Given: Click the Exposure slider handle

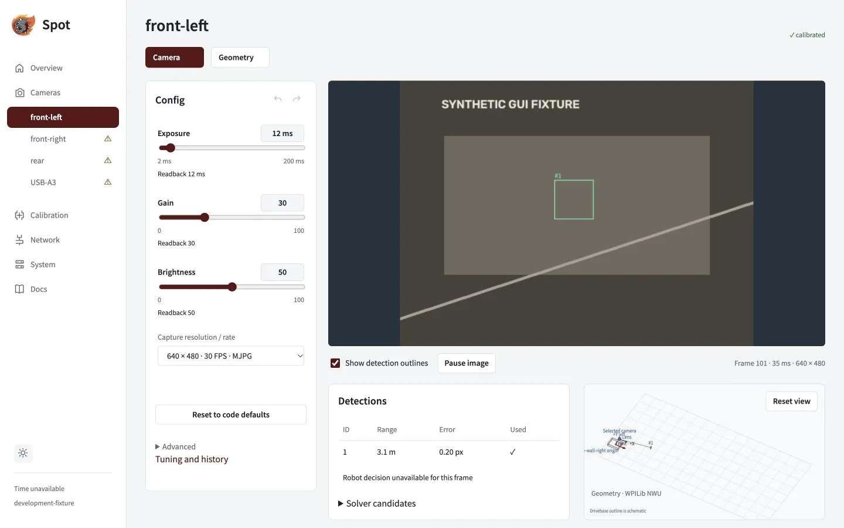Looking at the screenshot, I should (x=171, y=148).
